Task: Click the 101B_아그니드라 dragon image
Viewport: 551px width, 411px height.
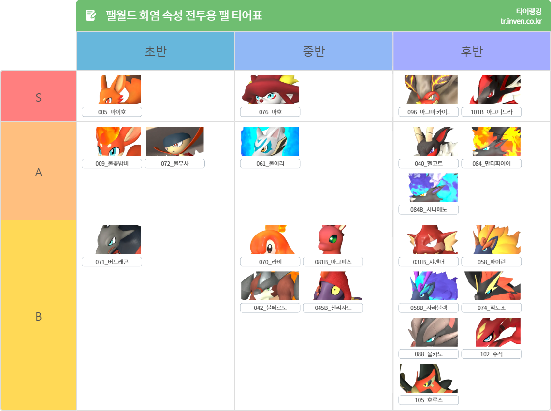Action: click(x=495, y=90)
